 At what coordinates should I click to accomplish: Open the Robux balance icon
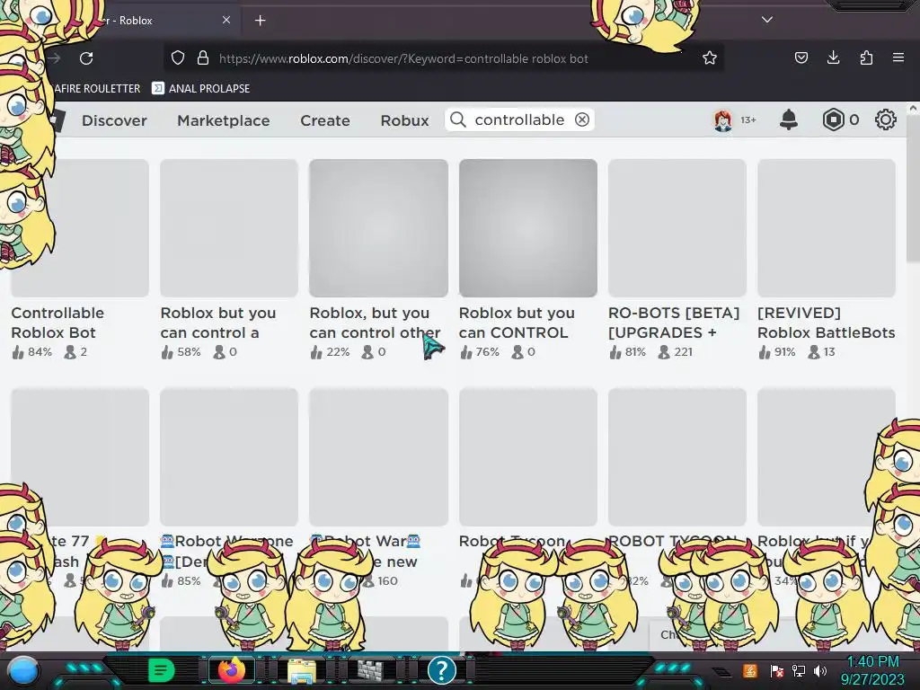(x=833, y=119)
